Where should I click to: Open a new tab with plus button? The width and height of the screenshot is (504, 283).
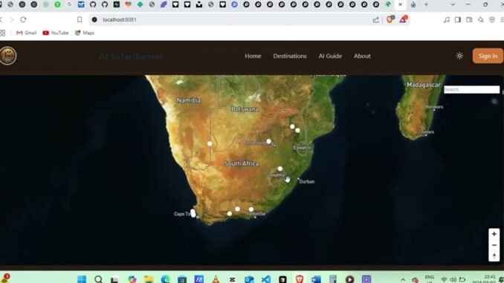pos(426,4)
